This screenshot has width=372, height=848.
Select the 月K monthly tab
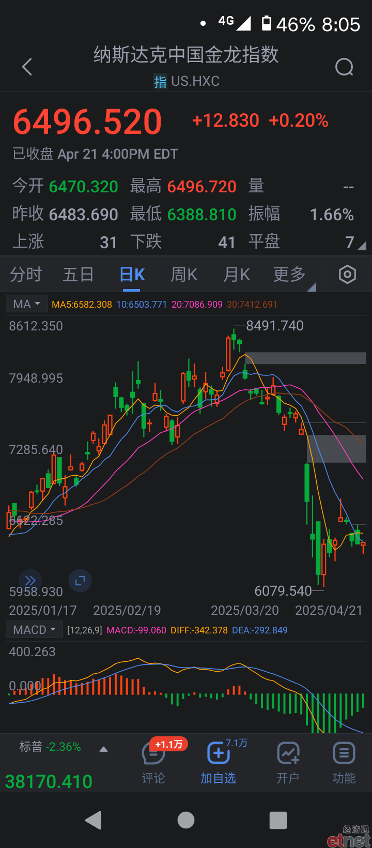pos(237,275)
